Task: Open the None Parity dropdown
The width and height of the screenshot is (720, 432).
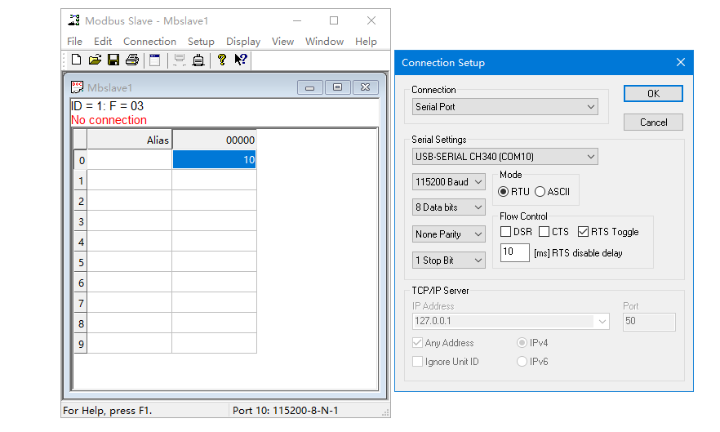Action: 449,234
